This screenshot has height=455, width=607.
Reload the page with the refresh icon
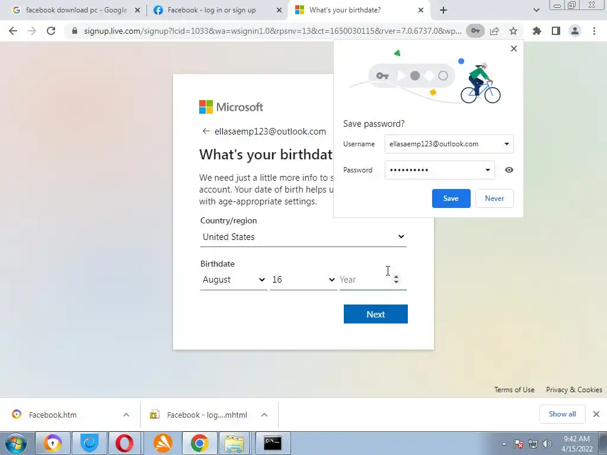[x=51, y=31]
